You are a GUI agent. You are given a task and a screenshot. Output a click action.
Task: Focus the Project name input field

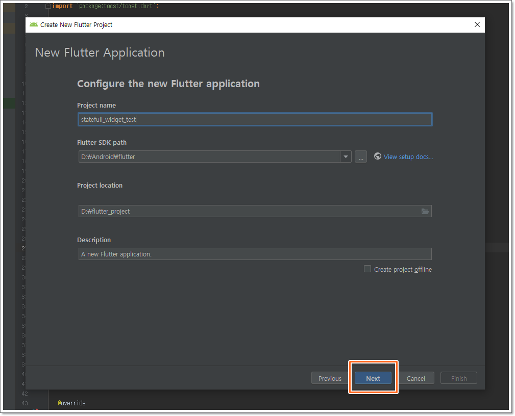255,119
